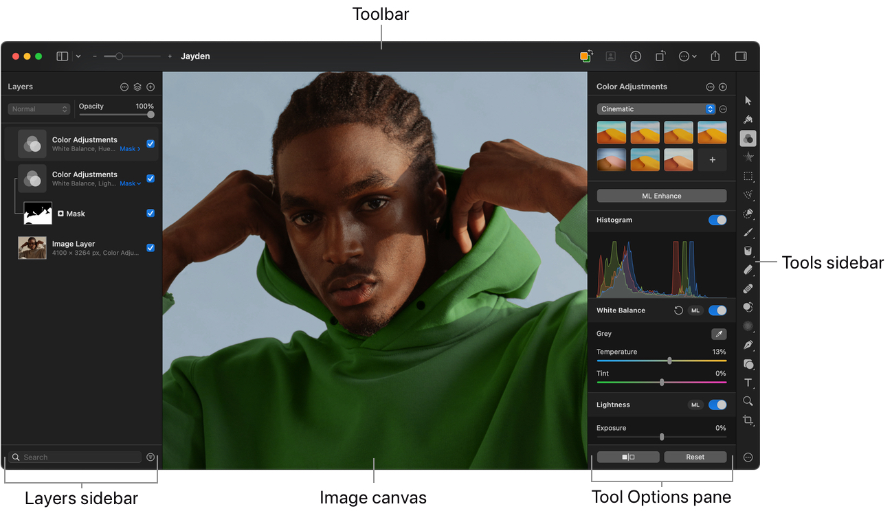Viewport: 892px width, 511px height.
Task: Click the ML Enhance button
Action: [x=661, y=196]
